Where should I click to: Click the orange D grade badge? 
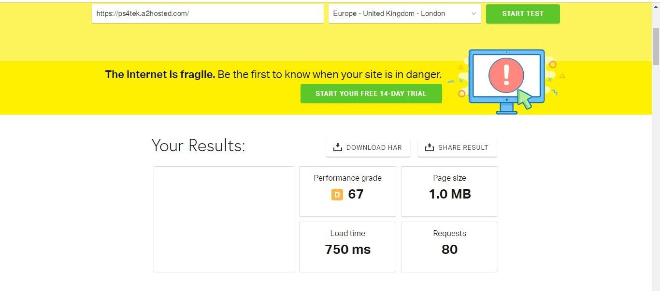click(337, 195)
